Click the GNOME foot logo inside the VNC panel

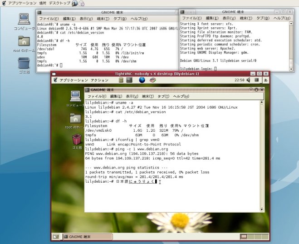click(x=55, y=80)
